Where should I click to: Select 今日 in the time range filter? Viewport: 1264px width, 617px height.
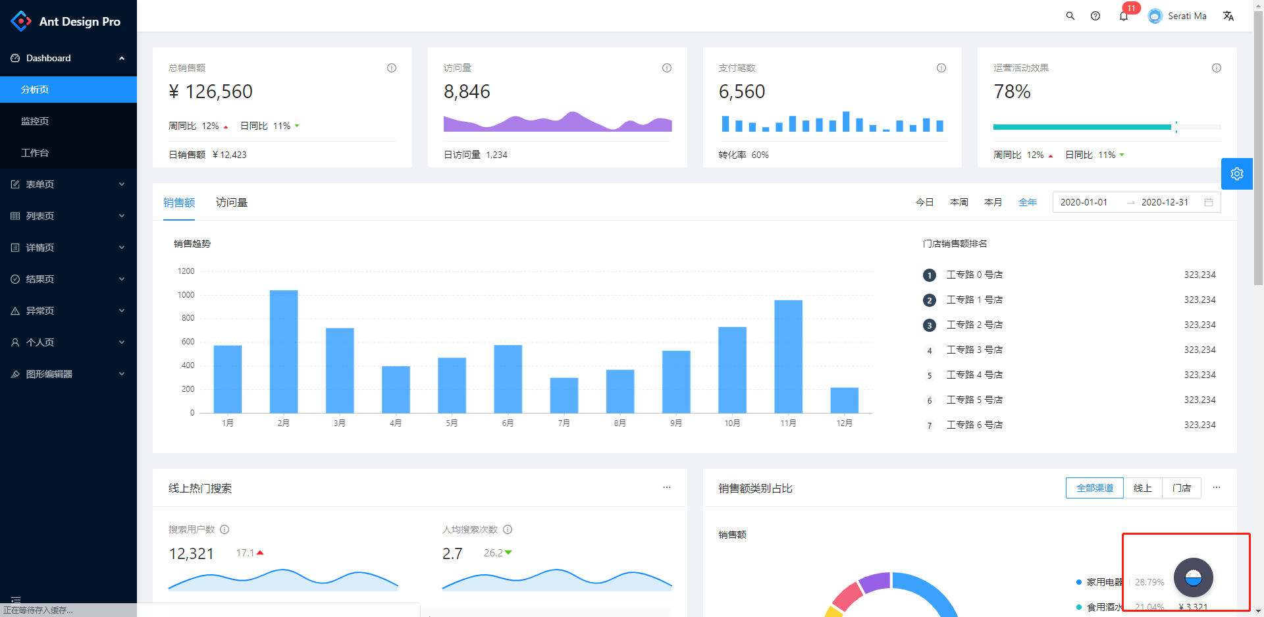[x=925, y=202]
